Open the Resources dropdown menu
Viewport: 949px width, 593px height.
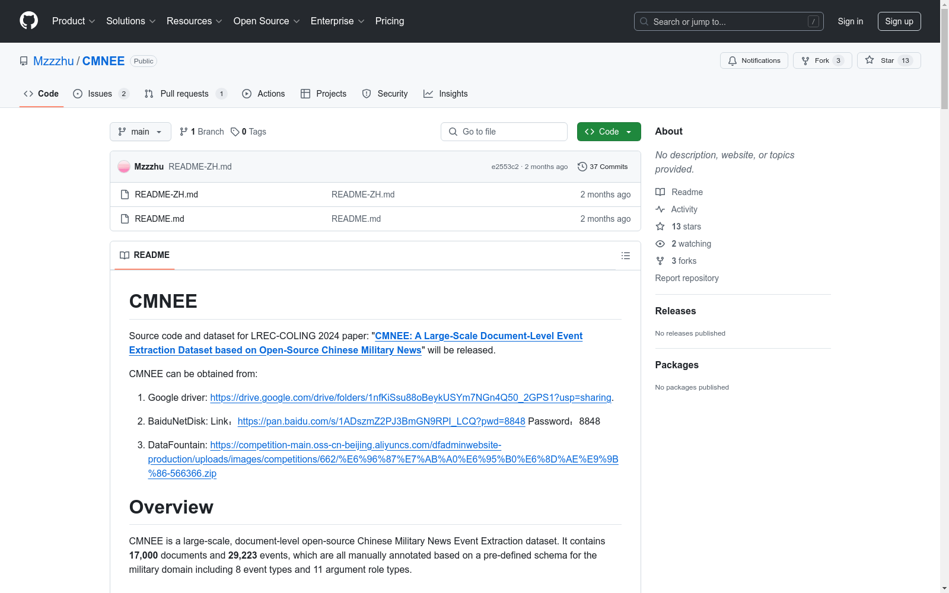pyautogui.click(x=195, y=21)
